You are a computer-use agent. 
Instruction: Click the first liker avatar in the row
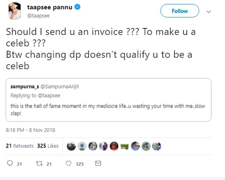(x=71, y=146)
